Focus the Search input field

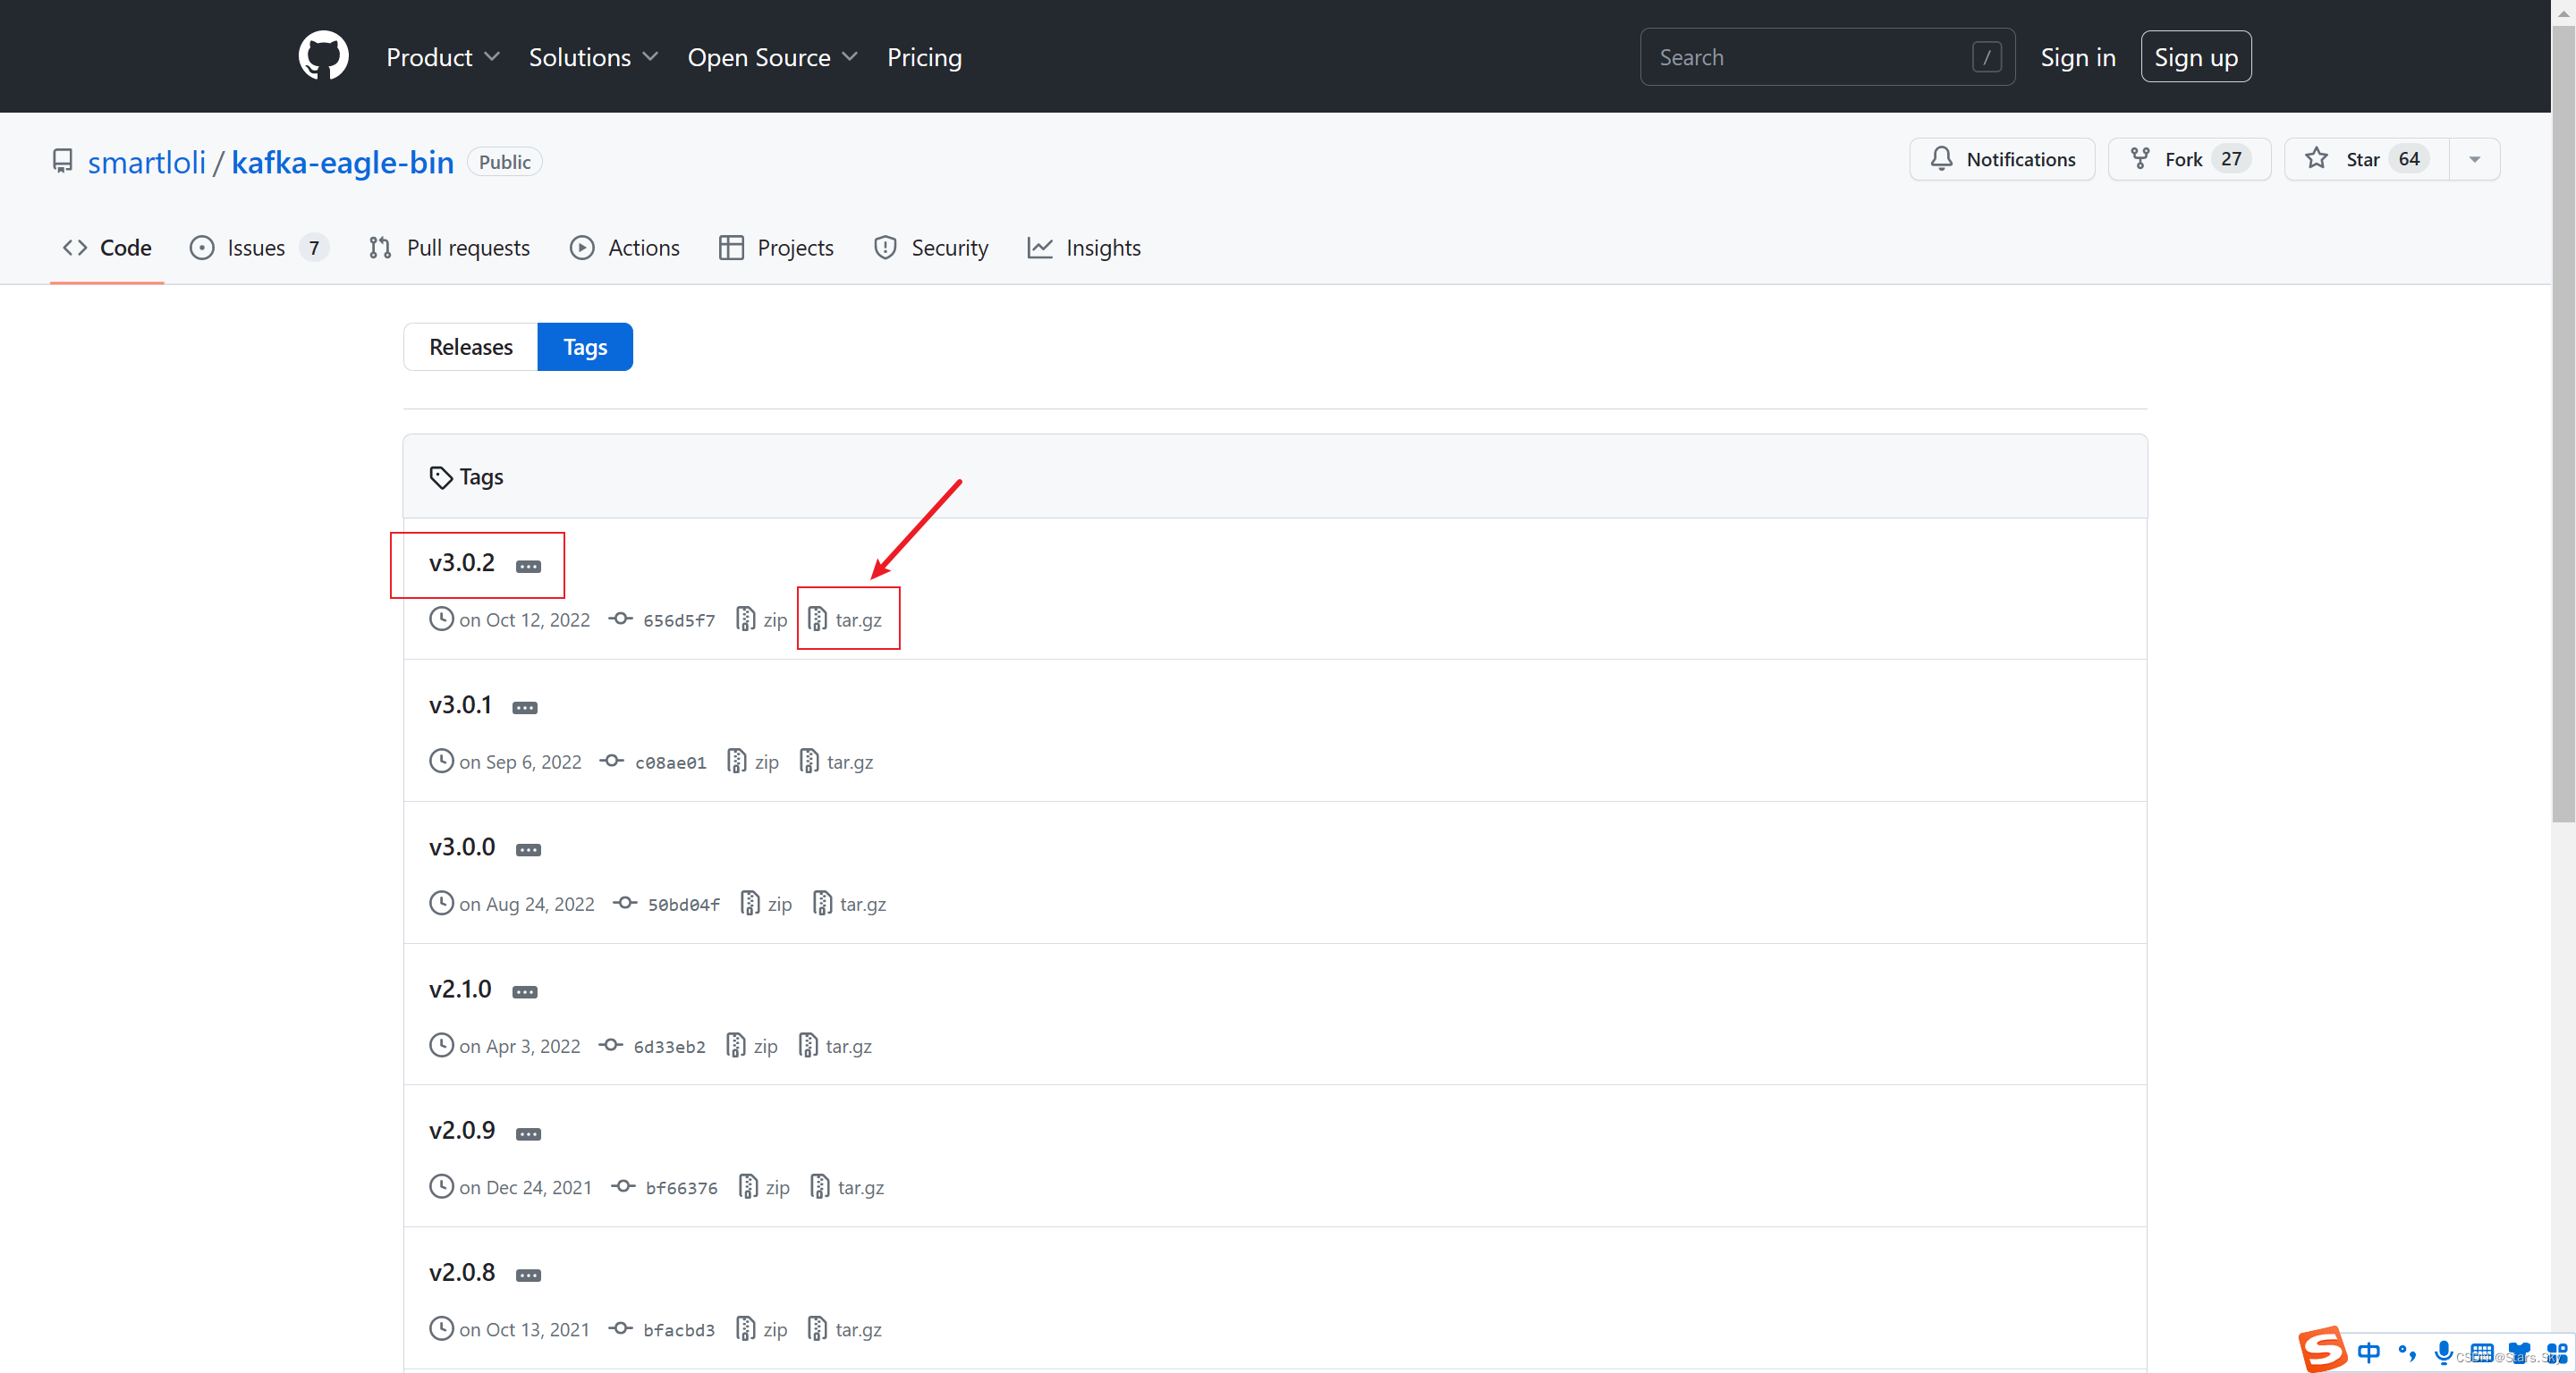tap(1827, 57)
